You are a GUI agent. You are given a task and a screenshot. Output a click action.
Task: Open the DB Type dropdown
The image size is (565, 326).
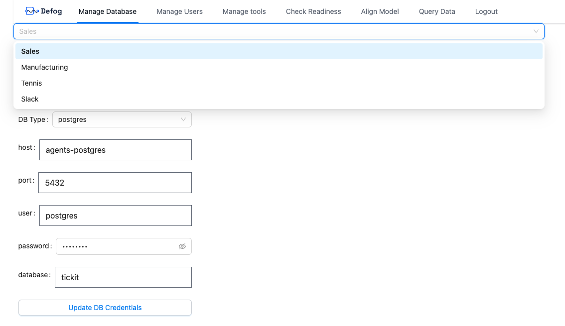point(122,119)
